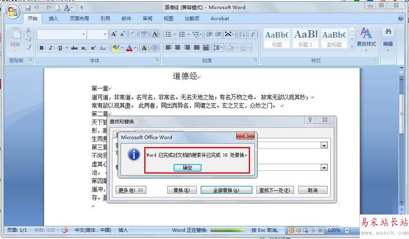Viewport: 409px width, 239px height.
Task: Apply red font color
Action: click(129, 48)
